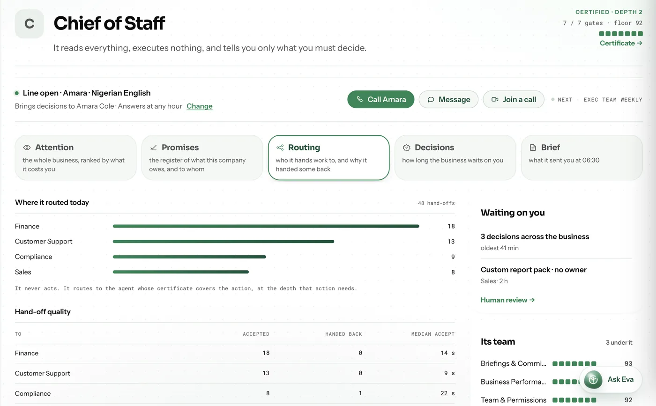Click the "ACCEPTED" column header
Image resolution: width=656 pixels, height=406 pixels.
click(256, 334)
